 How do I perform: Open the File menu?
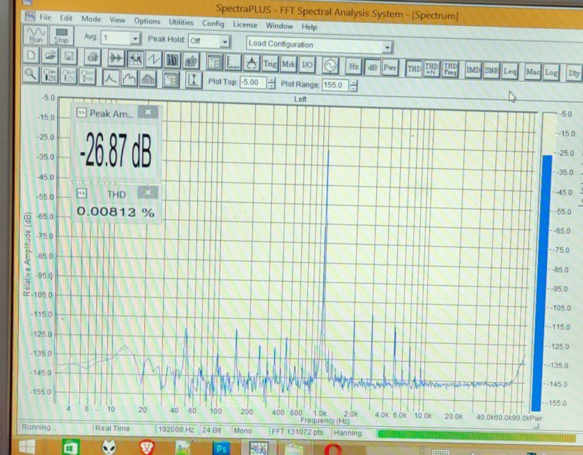point(45,17)
